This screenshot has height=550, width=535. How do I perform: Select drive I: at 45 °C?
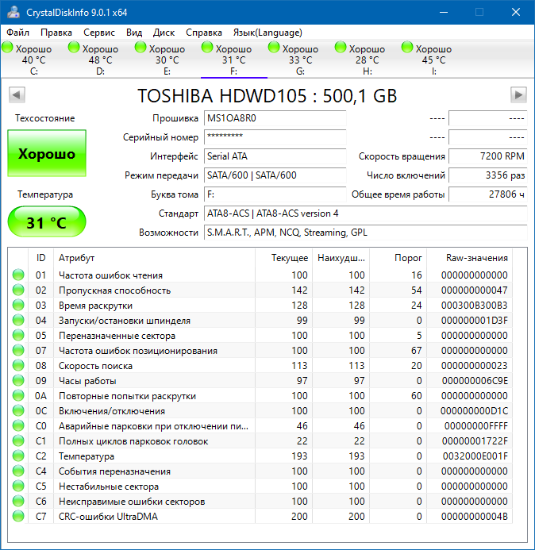(x=427, y=59)
